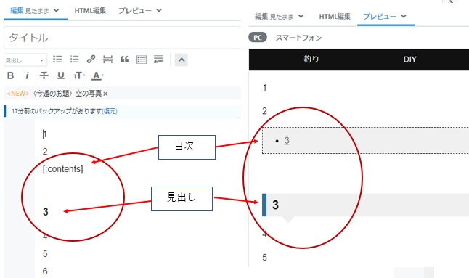The image size is (469, 278).
Task: Insert a bulleted list in editor toolbar
Action: tap(57, 60)
